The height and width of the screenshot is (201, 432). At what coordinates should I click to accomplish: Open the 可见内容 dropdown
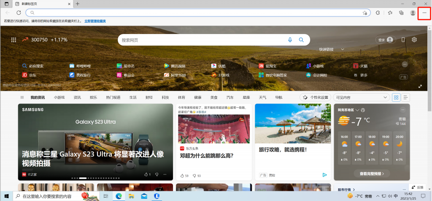(x=362, y=98)
